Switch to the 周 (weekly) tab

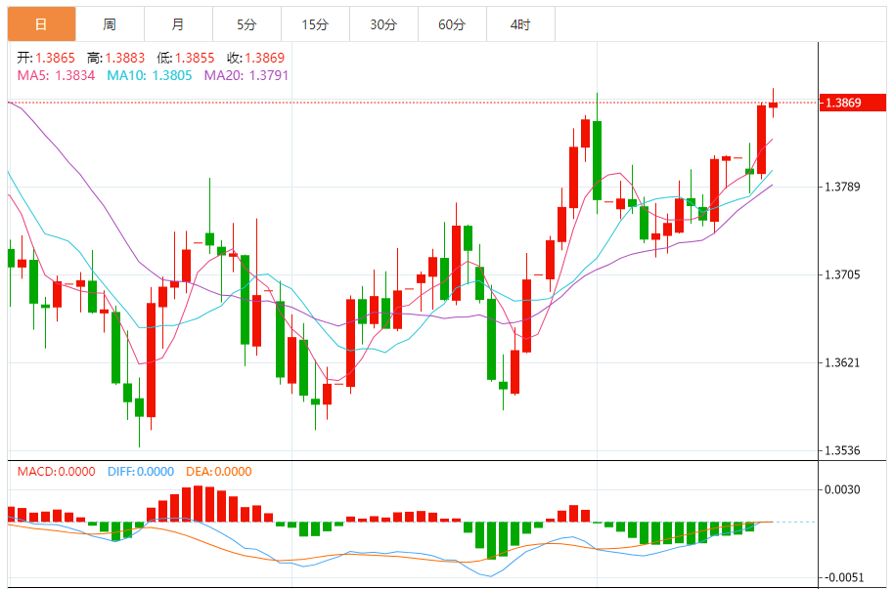pyautogui.click(x=111, y=24)
